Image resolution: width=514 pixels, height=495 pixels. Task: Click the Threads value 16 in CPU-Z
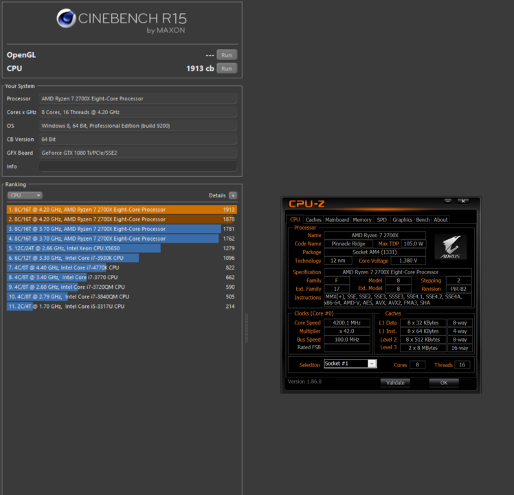pos(462,365)
